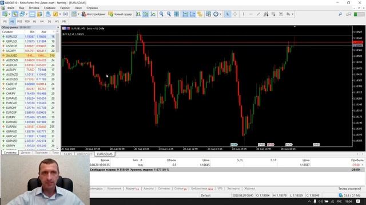Switch to Тики tab in Market Watch
The height and width of the screenshot is (205, 366).
(x=55, y=153)
